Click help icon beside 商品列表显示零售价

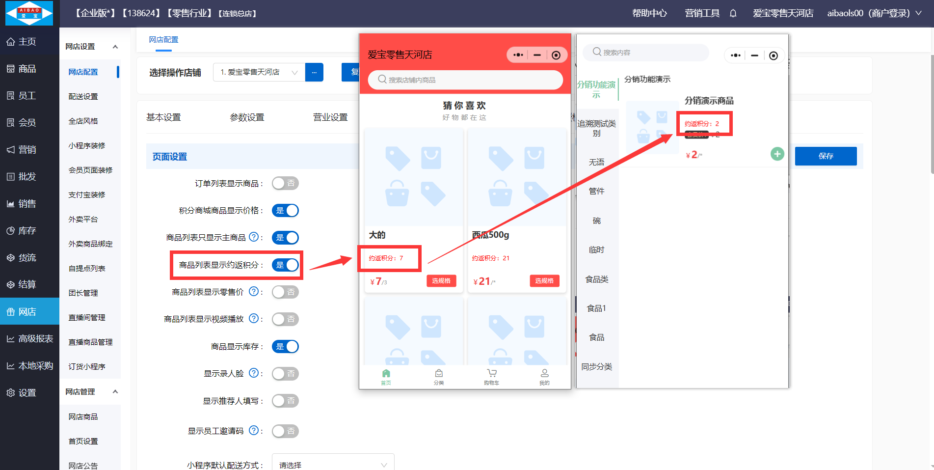pos(254,292)
